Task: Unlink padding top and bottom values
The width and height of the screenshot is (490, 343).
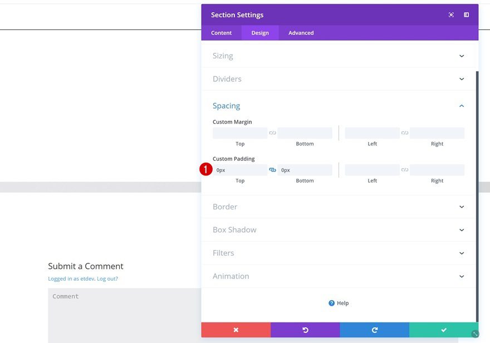Action: point(272,170)
